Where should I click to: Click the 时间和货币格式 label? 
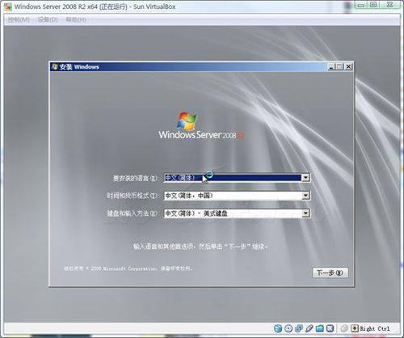coord(133,196)
